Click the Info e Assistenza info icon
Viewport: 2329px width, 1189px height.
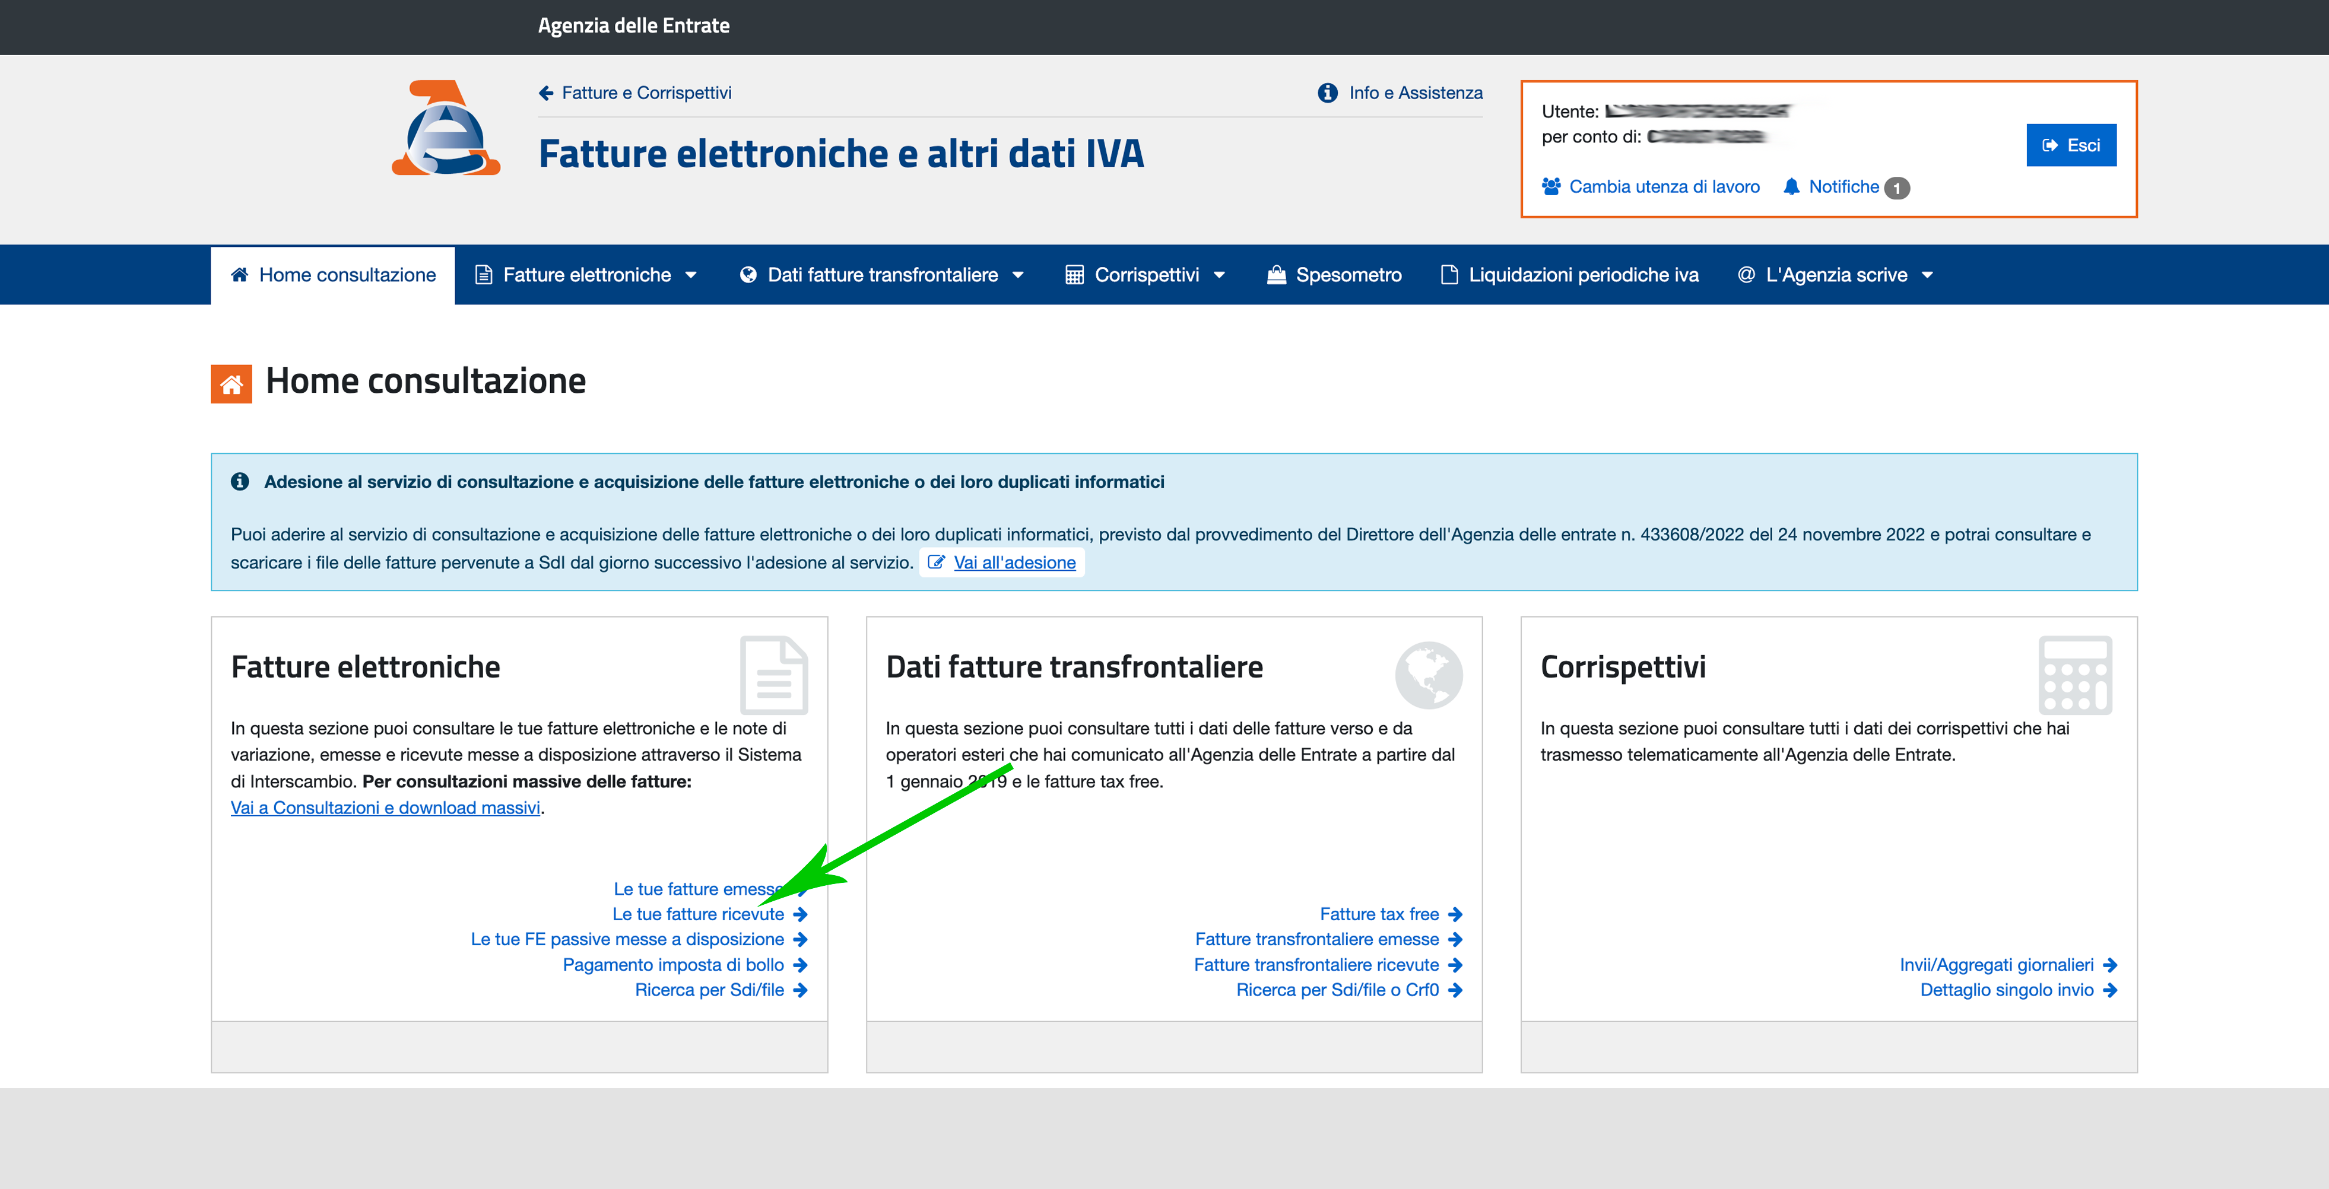1327,93
